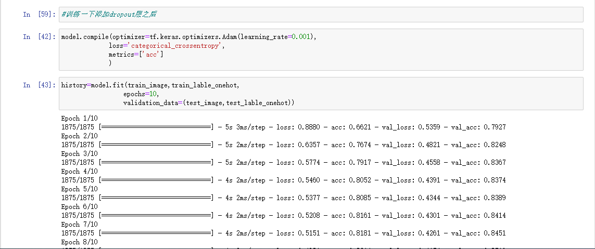Click the validation_data argument line

pyautogui.click(x=209, y=103)
